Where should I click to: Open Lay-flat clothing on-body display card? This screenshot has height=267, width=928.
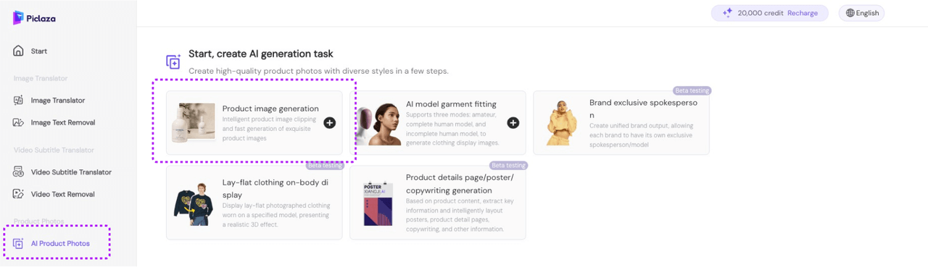[254, 203]
